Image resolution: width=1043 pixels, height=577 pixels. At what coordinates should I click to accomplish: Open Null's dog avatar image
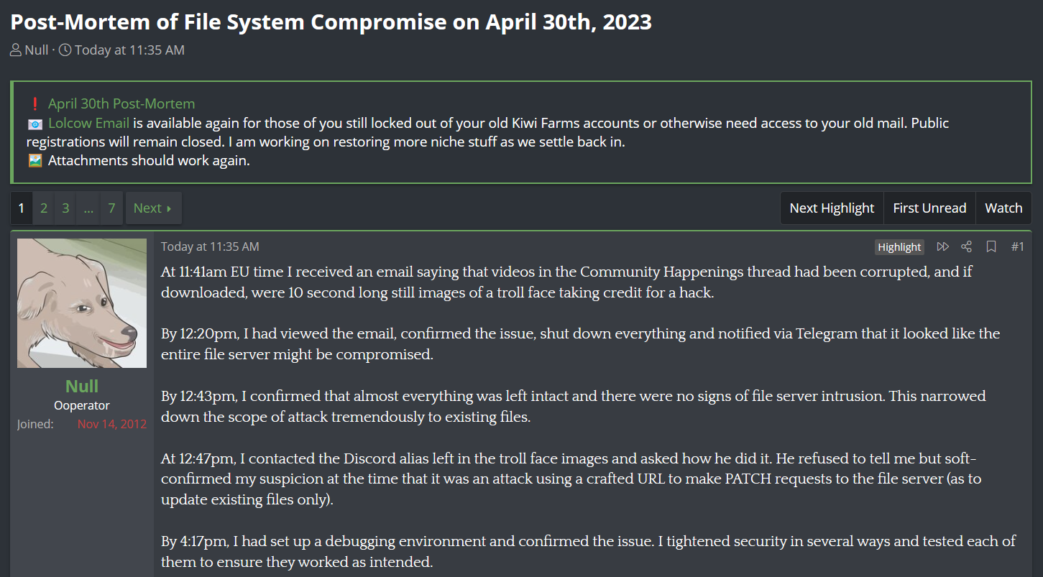[x=82, y=303]
